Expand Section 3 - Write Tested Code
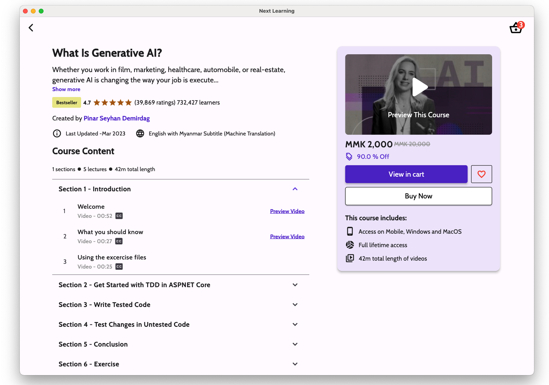The image size is (549, 385). 295,305
